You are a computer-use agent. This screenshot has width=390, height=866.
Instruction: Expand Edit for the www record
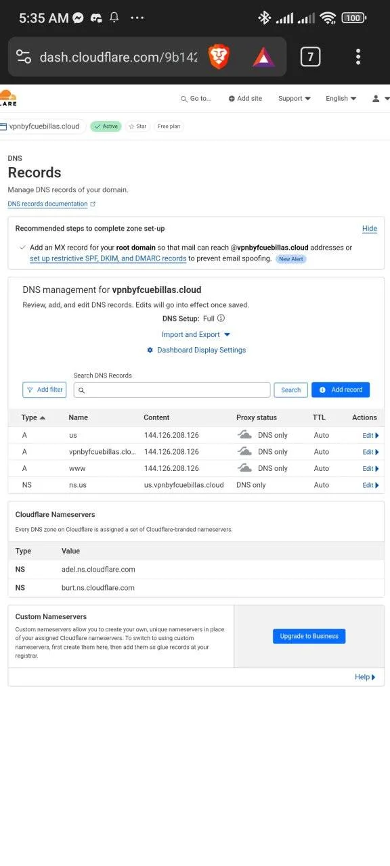pos(371,468)
